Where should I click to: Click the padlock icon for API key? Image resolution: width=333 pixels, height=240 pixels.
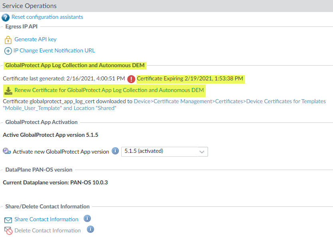pyautogui.click(x=8, y=40)
